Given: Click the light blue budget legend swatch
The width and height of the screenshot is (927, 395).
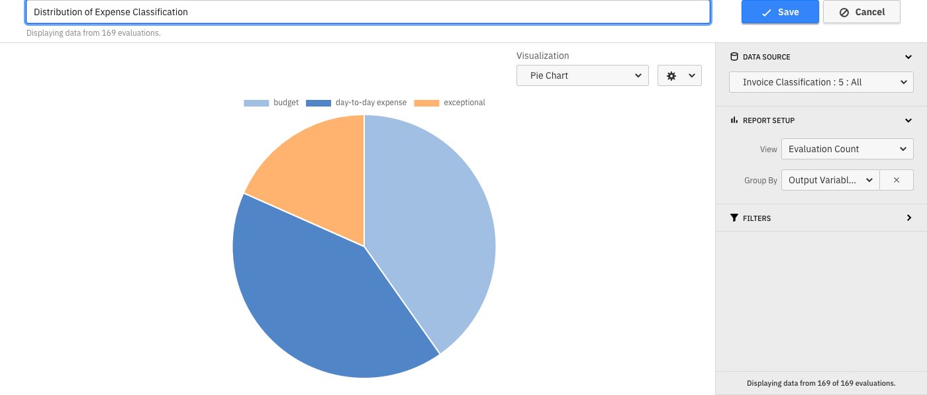Looking at the screenshot, I should pyautogui.click(x=256, y=103).
